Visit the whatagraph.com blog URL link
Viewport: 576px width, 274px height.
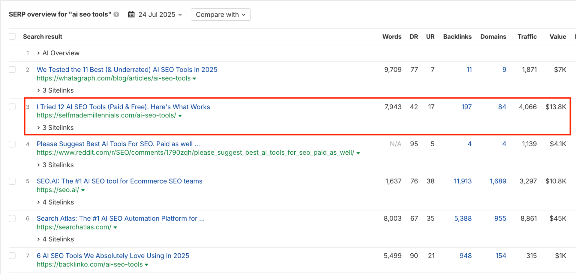113,78
